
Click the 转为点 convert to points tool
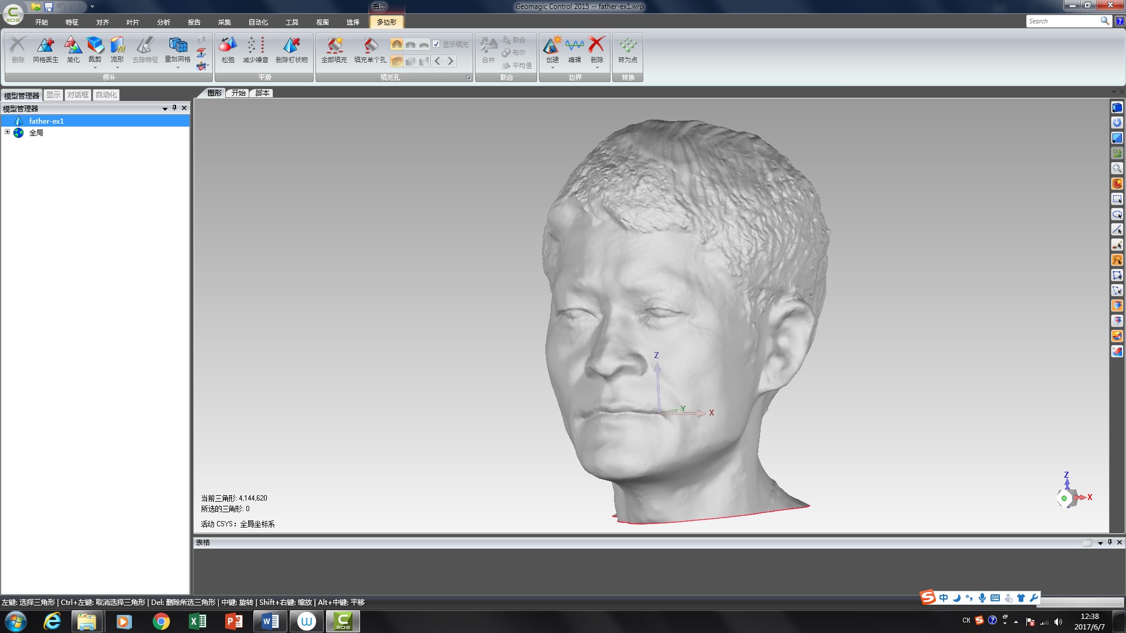pyautogui.click(x=627, y=50)
